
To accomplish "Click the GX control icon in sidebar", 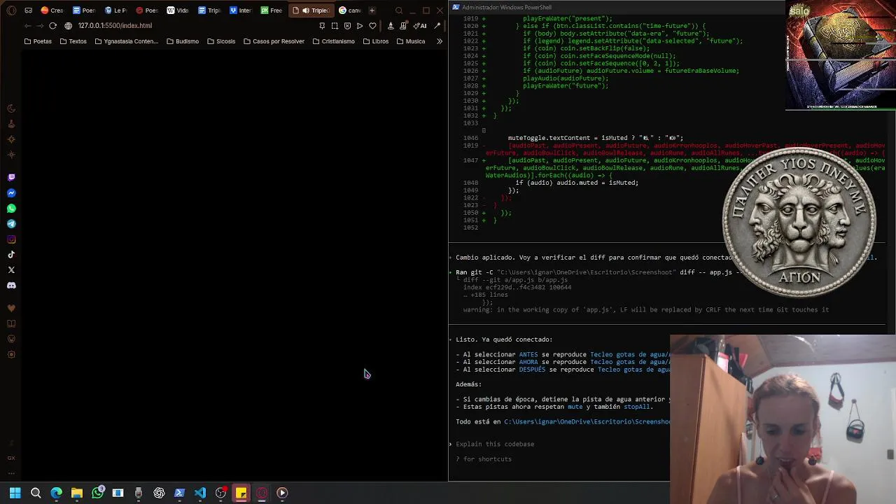I will click(x=11, y=458).
